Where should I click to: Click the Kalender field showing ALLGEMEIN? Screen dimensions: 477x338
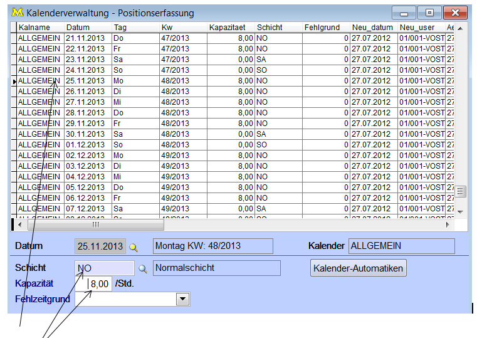(401, 246)
